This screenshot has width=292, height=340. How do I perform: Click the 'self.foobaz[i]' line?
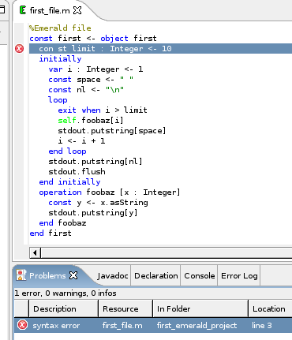click(91, 121)
